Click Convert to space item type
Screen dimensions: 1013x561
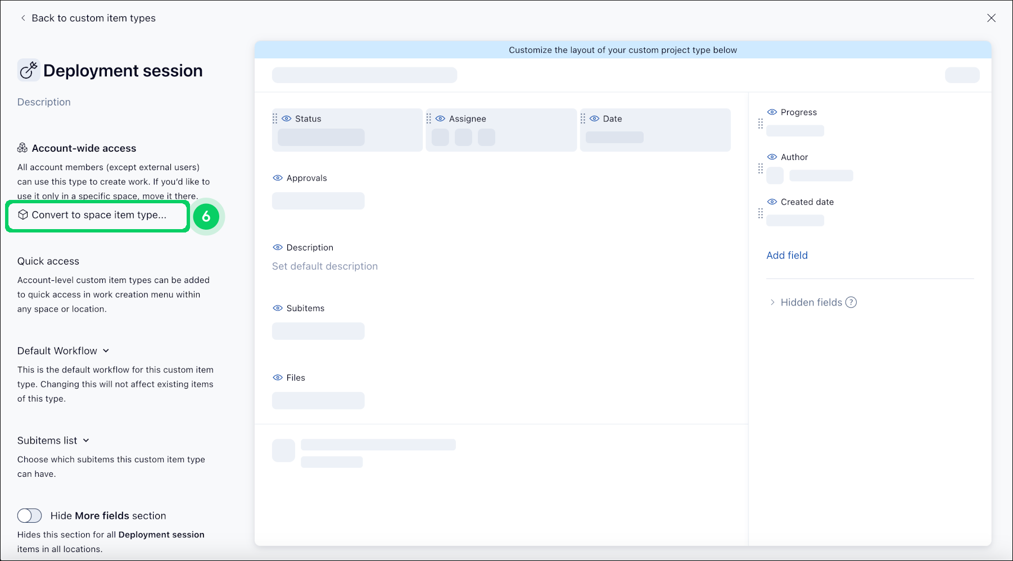(x=98, y=215)
